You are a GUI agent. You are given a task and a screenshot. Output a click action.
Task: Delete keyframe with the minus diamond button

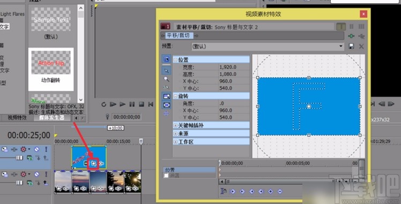(x=280, y=191)
